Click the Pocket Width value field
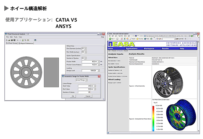 [x=88, y=61]
